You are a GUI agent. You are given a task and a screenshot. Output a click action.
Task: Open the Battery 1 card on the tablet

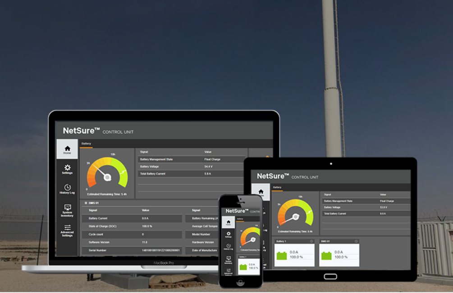[294, 252]
